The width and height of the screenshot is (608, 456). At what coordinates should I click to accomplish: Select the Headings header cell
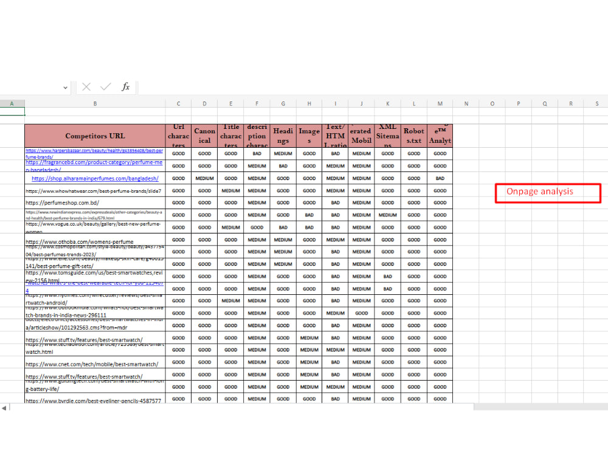pos(283,136)
